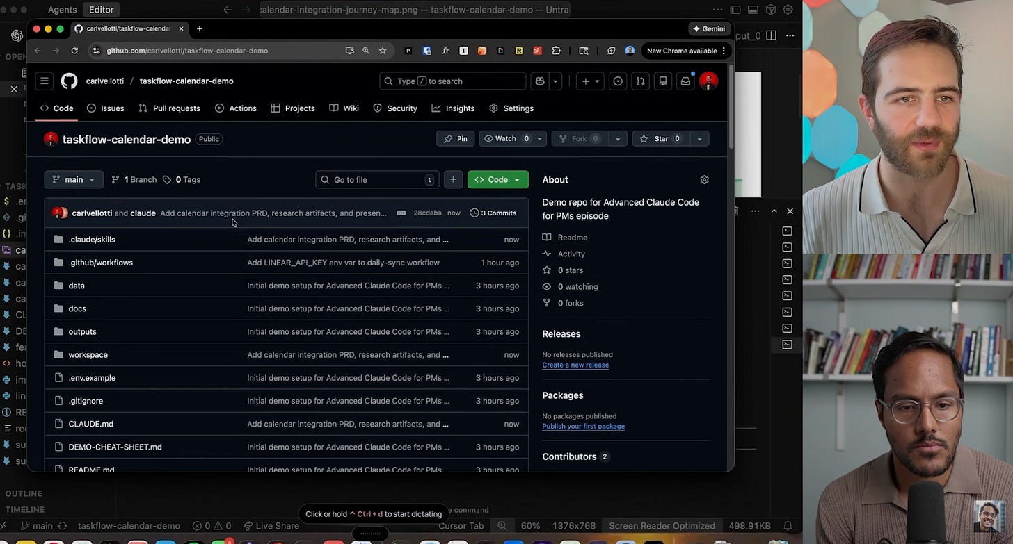Open the Activity link in About
1013x544 pixels.
[564, 254]
